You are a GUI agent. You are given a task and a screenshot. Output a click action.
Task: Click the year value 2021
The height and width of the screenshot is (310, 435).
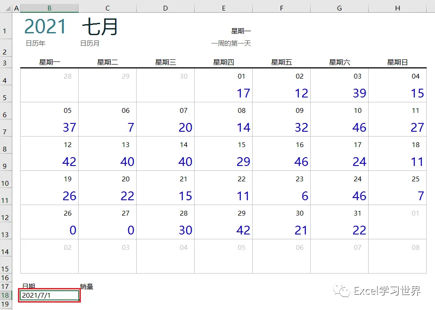pyautogui.click(x=45, y=27)
